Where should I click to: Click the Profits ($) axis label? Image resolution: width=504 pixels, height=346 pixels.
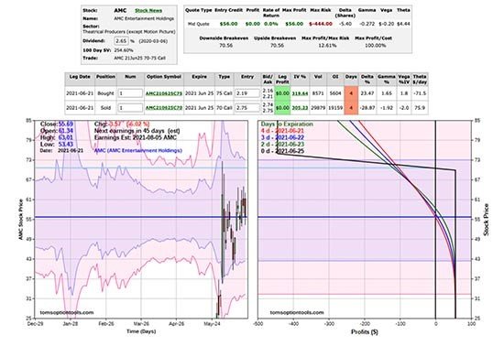tap(365, 332)
